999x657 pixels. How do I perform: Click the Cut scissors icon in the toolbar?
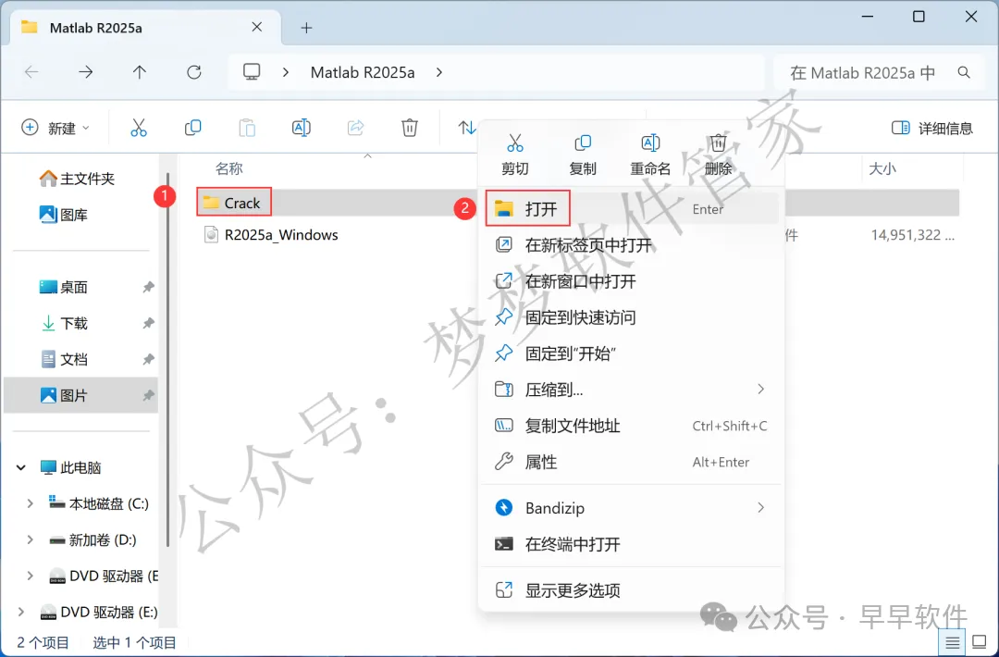tap(138, 128)
